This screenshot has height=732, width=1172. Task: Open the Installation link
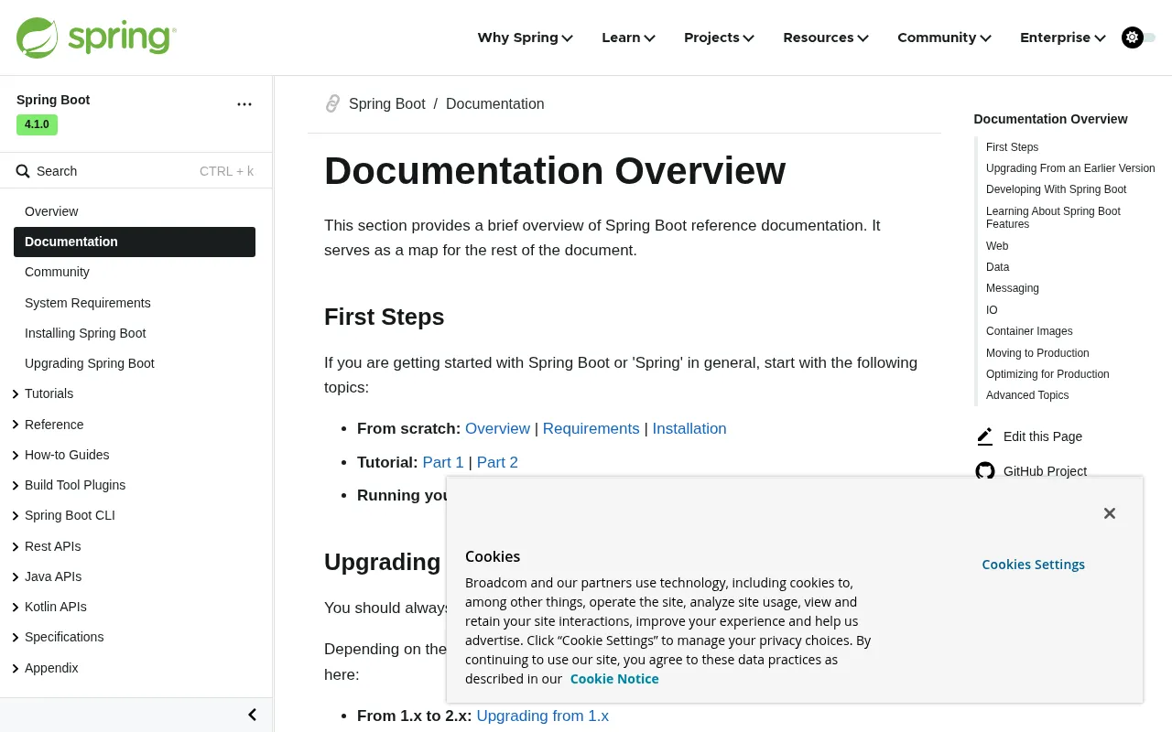tap(689, 428)
